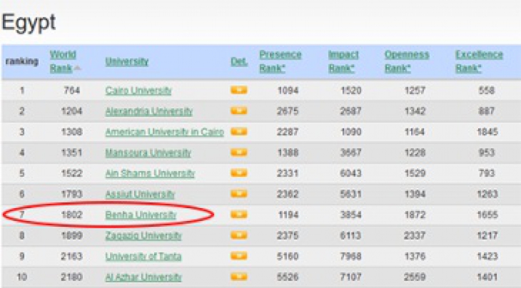The width and height of the screenshot is (521, 288).
Task: Select presence rank value 1094
Action: (x=288, y=90)
